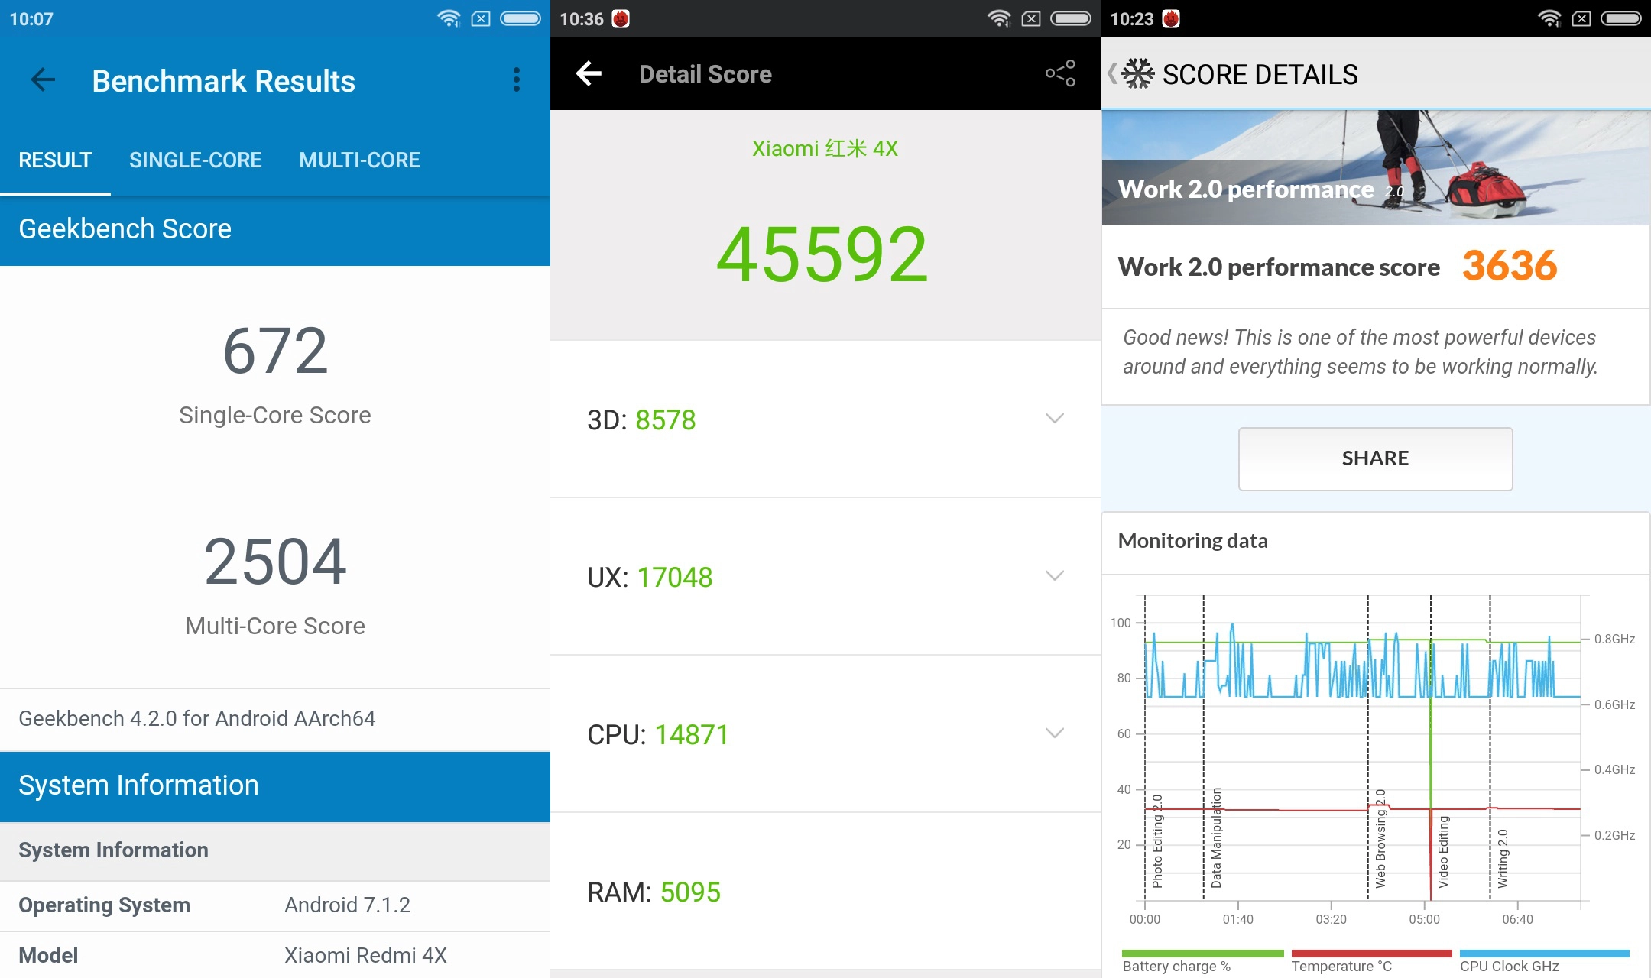Tap the Temperature °C legend swatch
This screenshot has width=1651, height=978.
[1371, 954]
